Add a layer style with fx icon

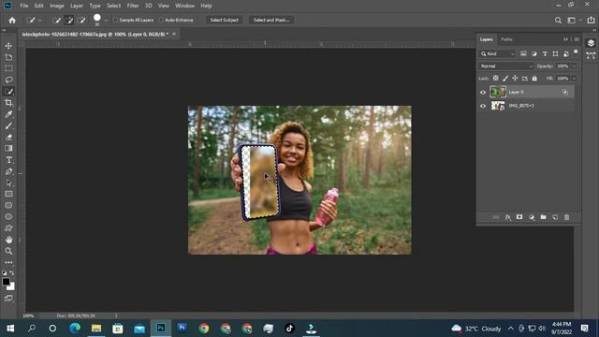tap(507, 217)
